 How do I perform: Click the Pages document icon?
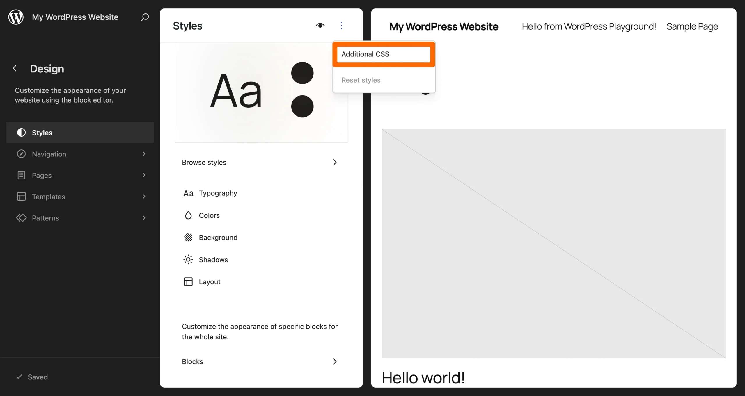pos(21,175)
